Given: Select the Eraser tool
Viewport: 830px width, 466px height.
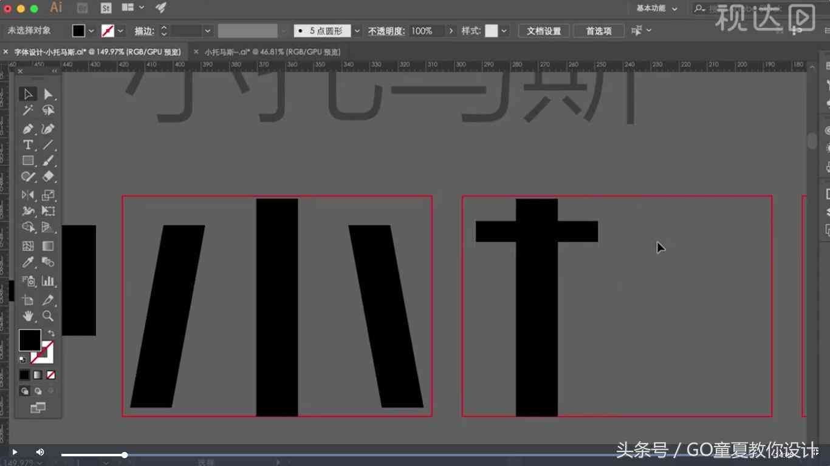Looking at the screenshot, I should pos(48,177).
